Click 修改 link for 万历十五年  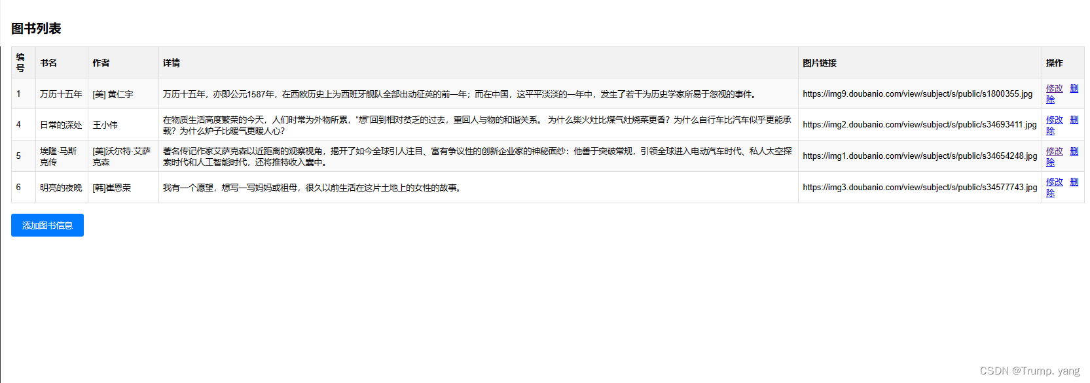pyautogui.click(x=1055, y=88)
